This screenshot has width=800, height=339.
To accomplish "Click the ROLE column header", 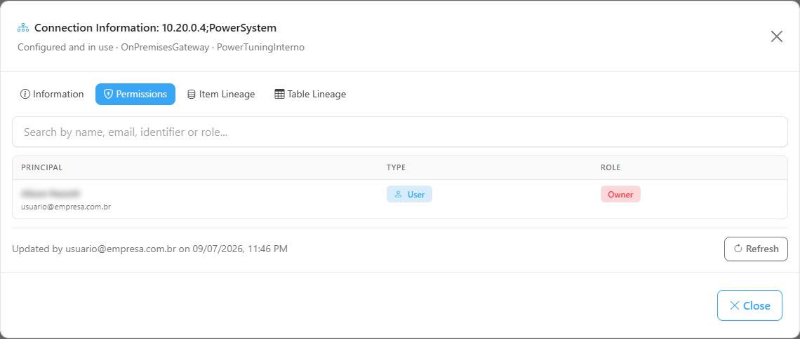I will click(611, 167).
